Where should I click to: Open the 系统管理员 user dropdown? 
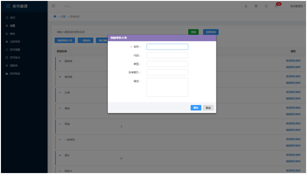tap(297, 6)
